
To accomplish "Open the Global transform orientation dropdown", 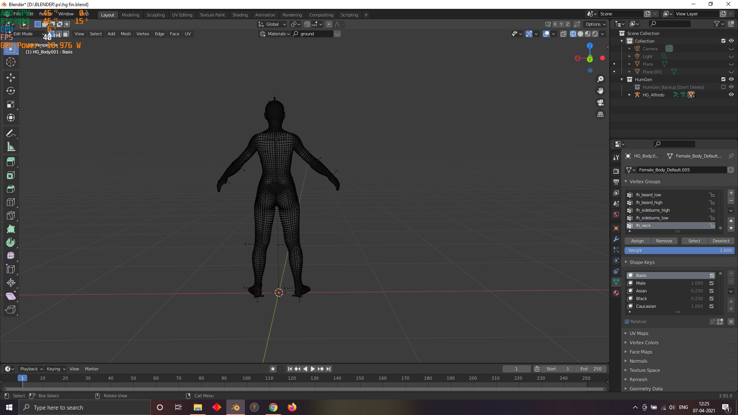I will [272, 24].
